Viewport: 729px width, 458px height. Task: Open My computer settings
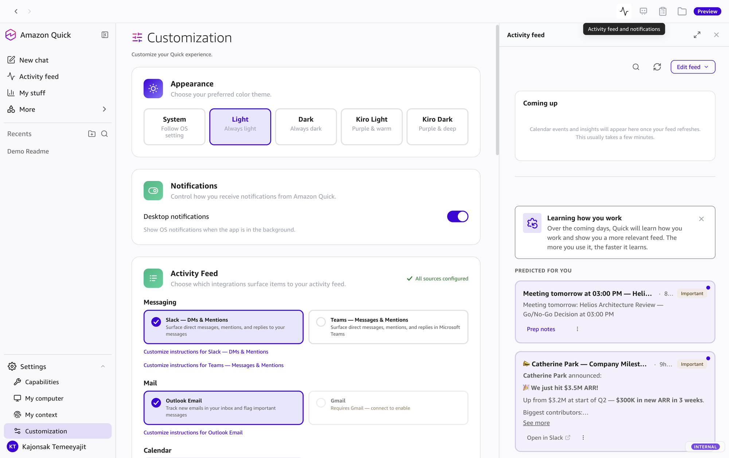(x=58, y=398)
